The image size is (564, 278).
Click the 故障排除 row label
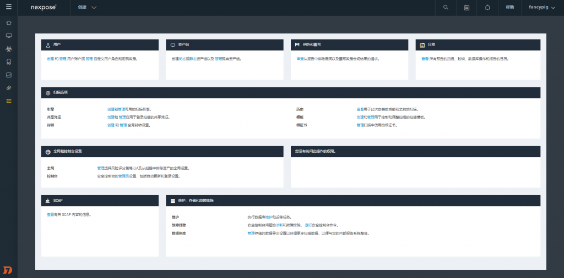(x=179, y=225)
